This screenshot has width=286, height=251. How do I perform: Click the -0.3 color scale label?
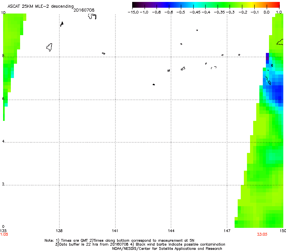tap(230, 12)
